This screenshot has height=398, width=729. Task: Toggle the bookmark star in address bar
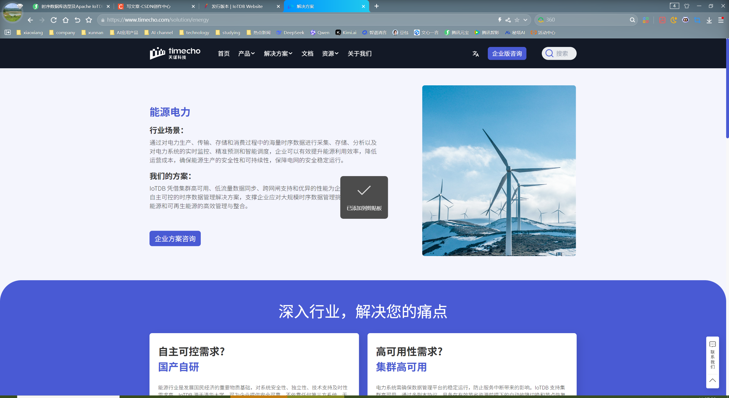coord(517,20)
